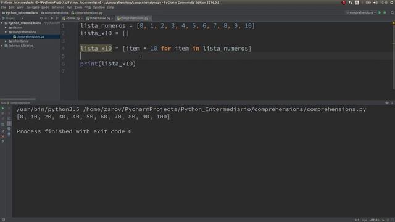Rerun the program in the Run panel
The width and height of the screenshot is (395, 222).
coord(2,109)
